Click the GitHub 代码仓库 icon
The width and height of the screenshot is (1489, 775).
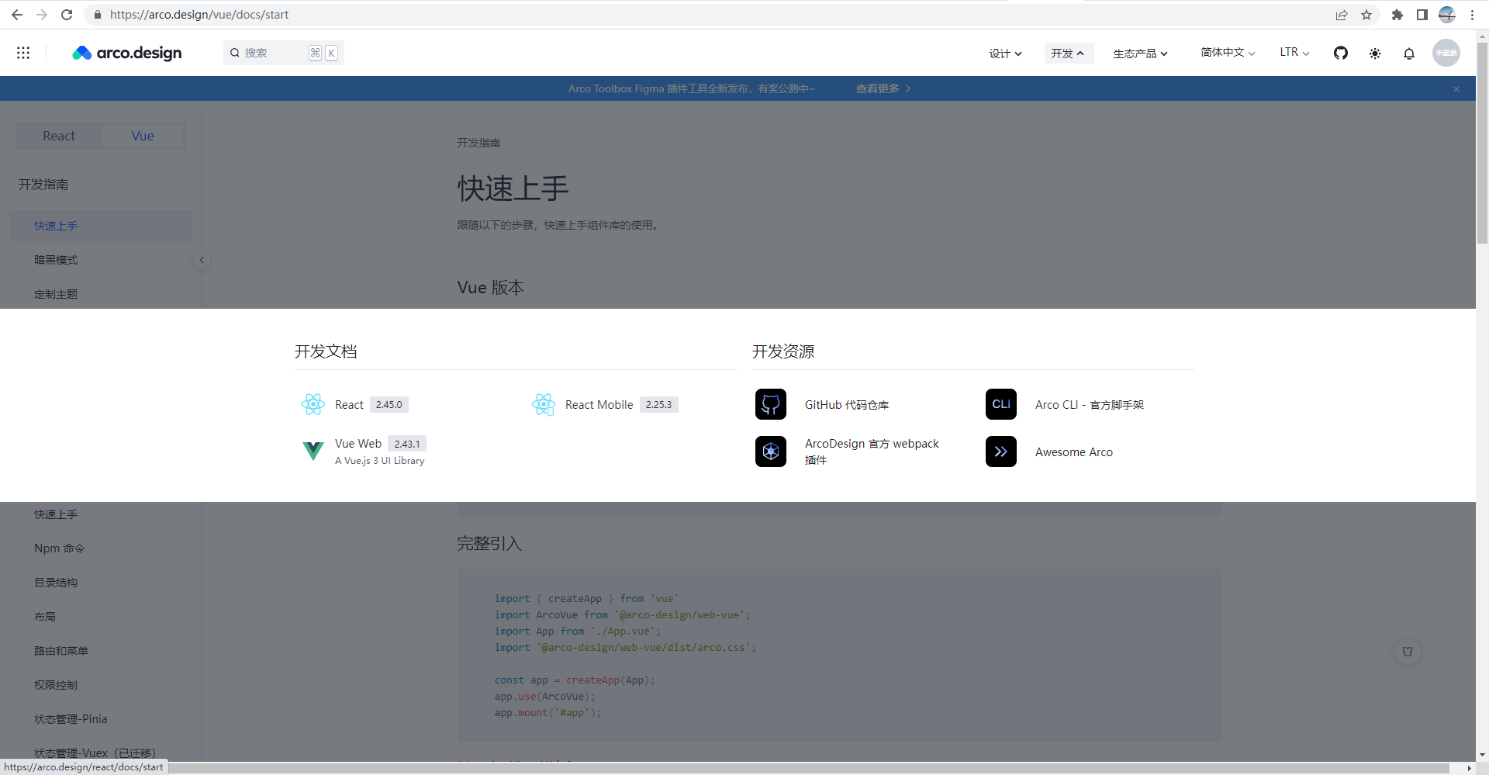click(x=771, y=404)
